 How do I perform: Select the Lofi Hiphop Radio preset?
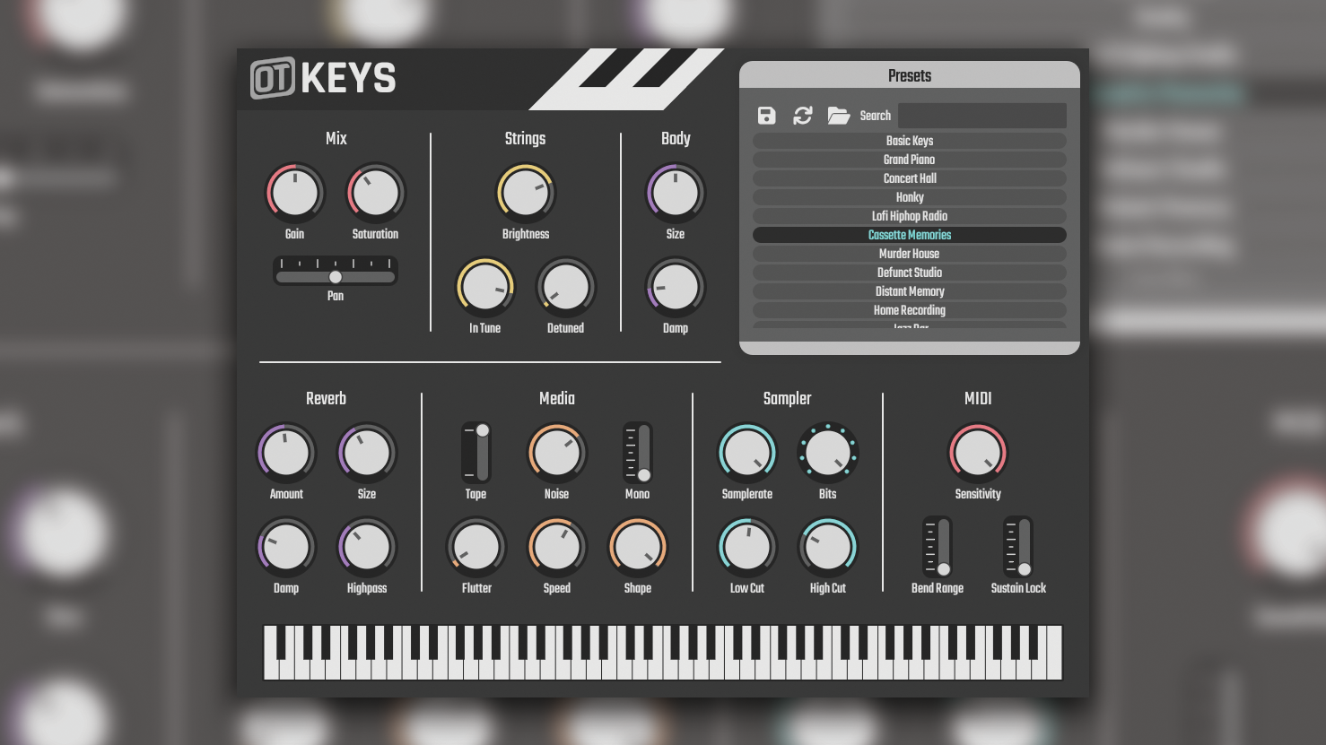[x=910, y=215]
